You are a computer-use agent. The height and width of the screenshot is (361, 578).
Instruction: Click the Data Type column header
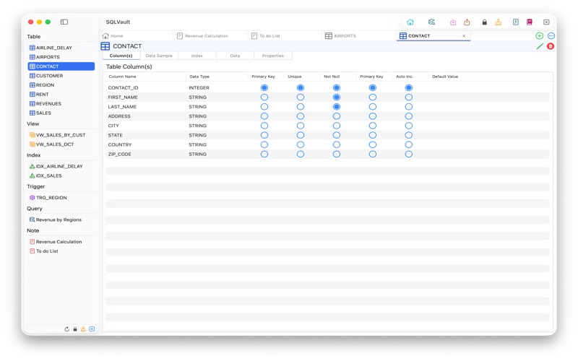pyautogui.click(x=199, y=77)
